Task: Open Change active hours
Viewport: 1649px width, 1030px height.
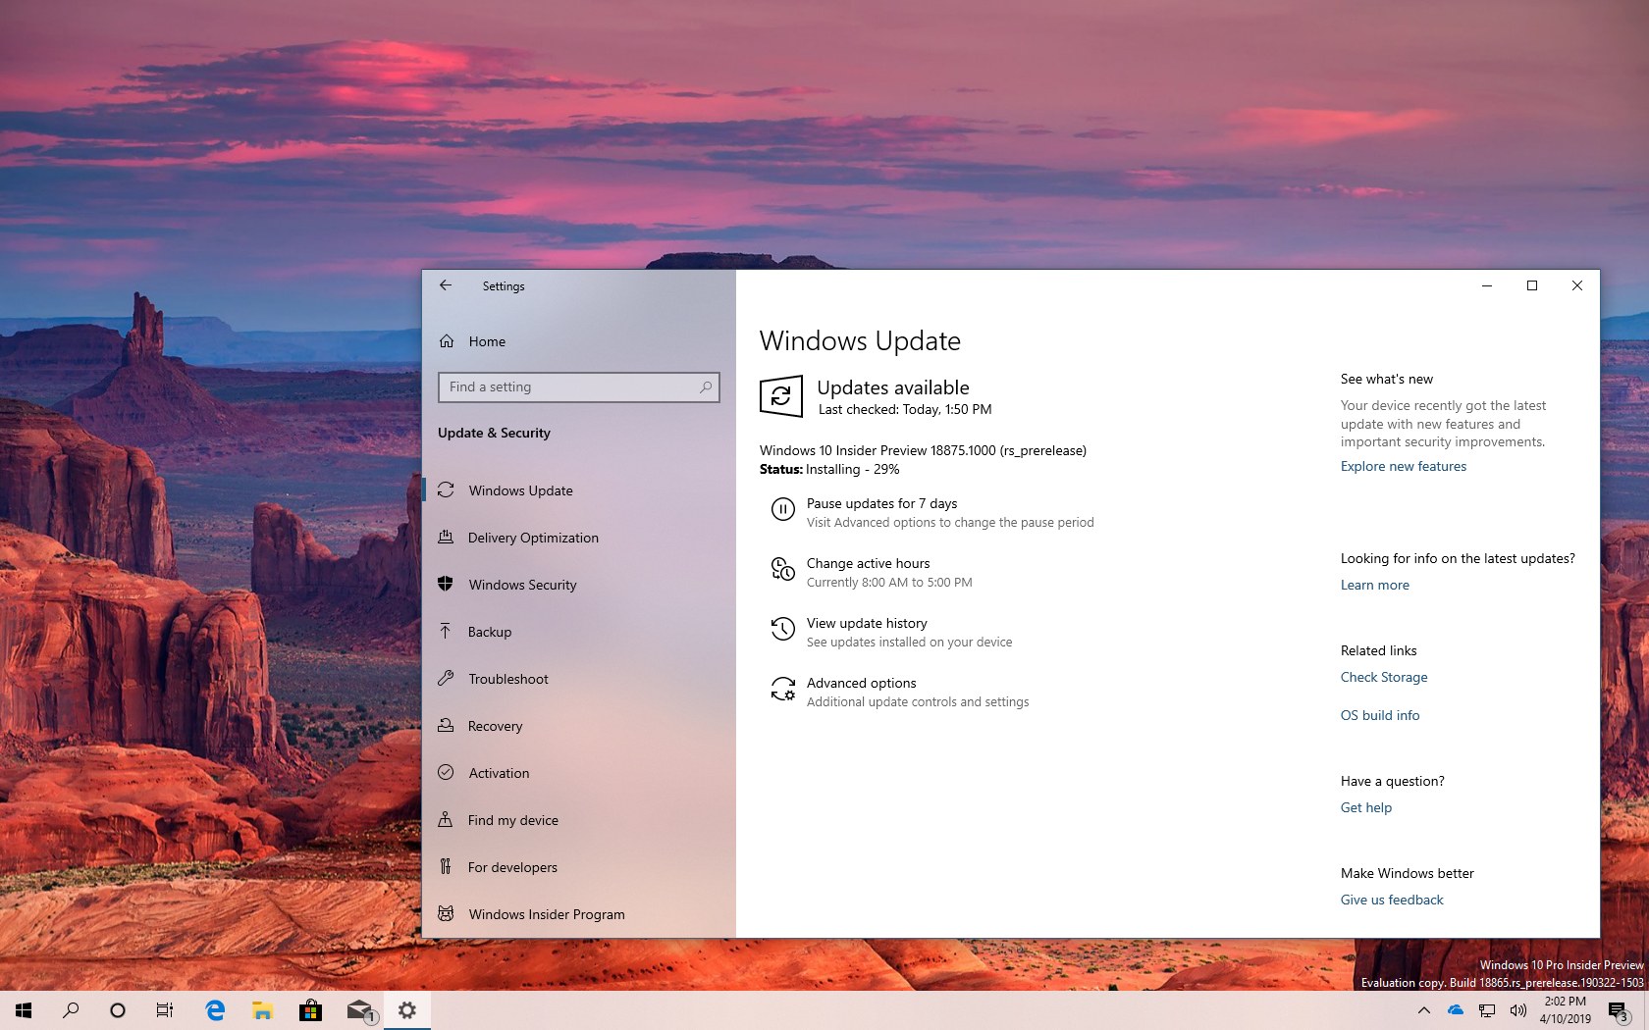Action: click(x=868, y=563)
